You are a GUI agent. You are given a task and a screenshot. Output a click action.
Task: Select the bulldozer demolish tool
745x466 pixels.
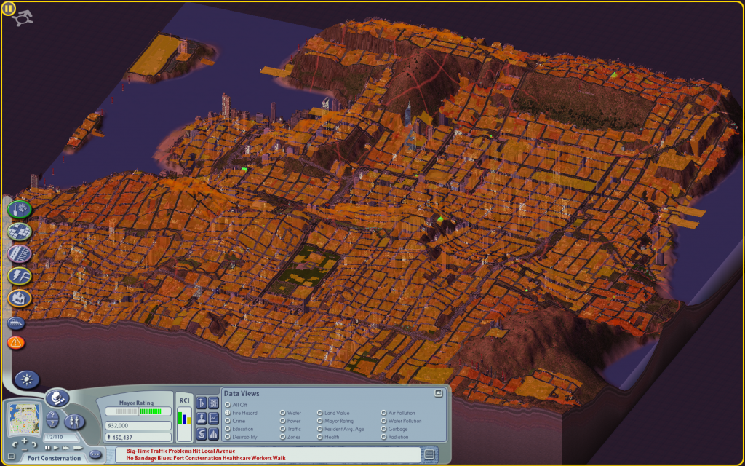(16, 323)
